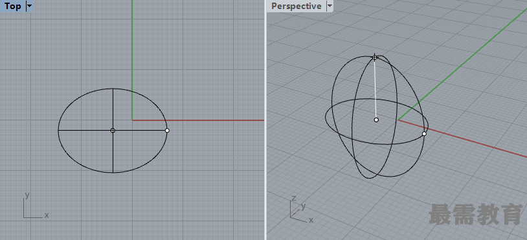Expand the Top viewport dropdown arrow
This screenshot has height=240, width=527.
coord(29,6)
